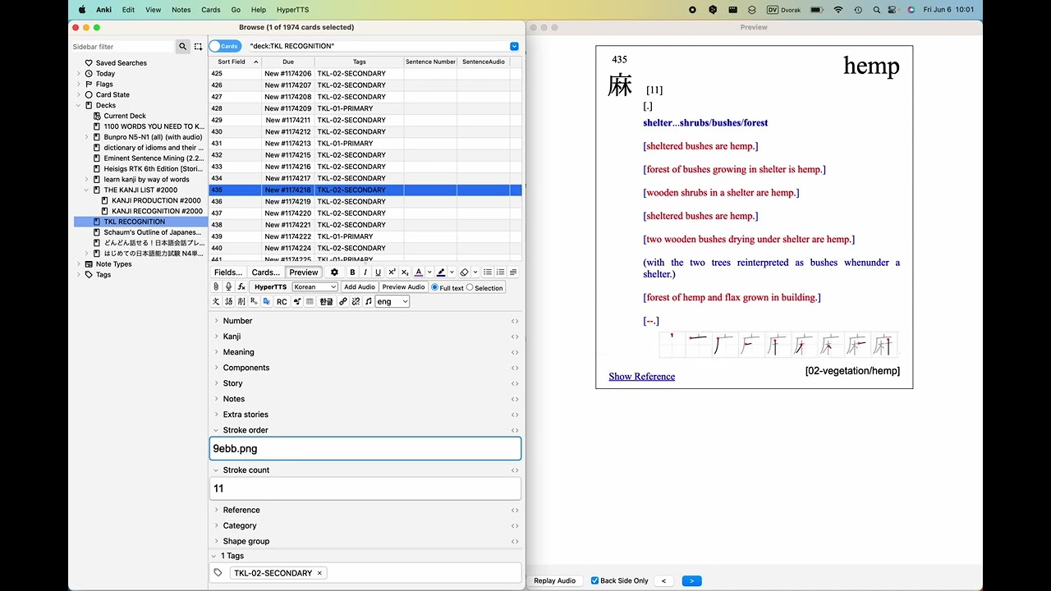1051x591 pixels.
Task: Click the RC toolbar button
Action: coord(282,302)
